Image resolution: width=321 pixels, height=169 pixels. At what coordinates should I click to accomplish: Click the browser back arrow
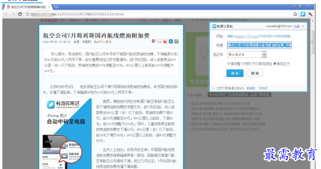point(6,14)
